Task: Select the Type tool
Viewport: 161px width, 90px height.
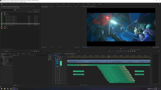Action: point(51,59)
